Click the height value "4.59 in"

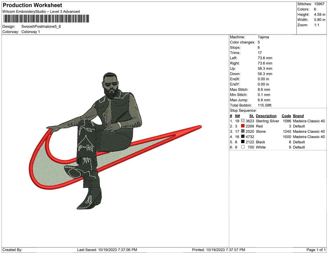tap(319, 15)
